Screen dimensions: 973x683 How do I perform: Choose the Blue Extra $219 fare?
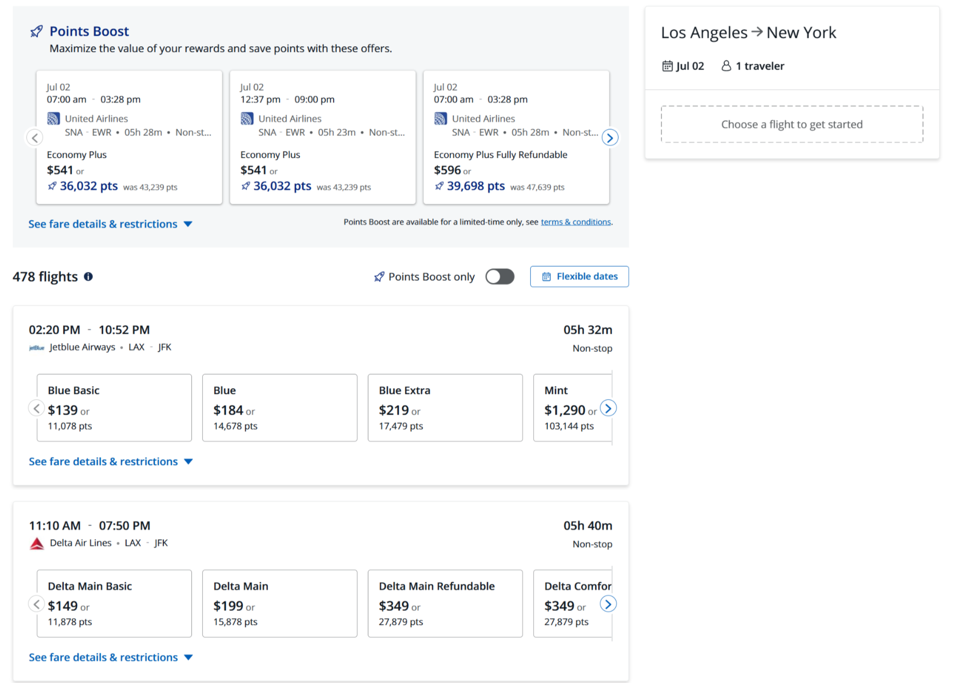pyautogui.click(x=445, y=408)
